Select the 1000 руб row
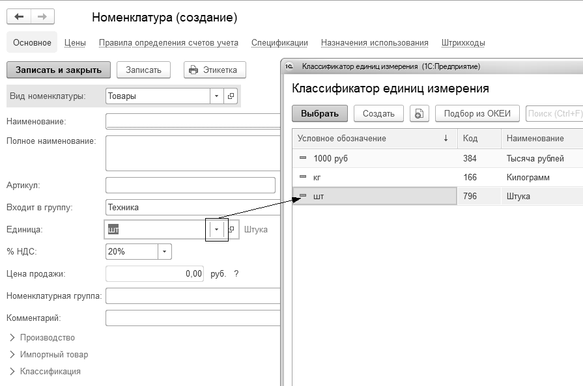Image resolution: width=583 pixels, height=386 pixels. 438,158
